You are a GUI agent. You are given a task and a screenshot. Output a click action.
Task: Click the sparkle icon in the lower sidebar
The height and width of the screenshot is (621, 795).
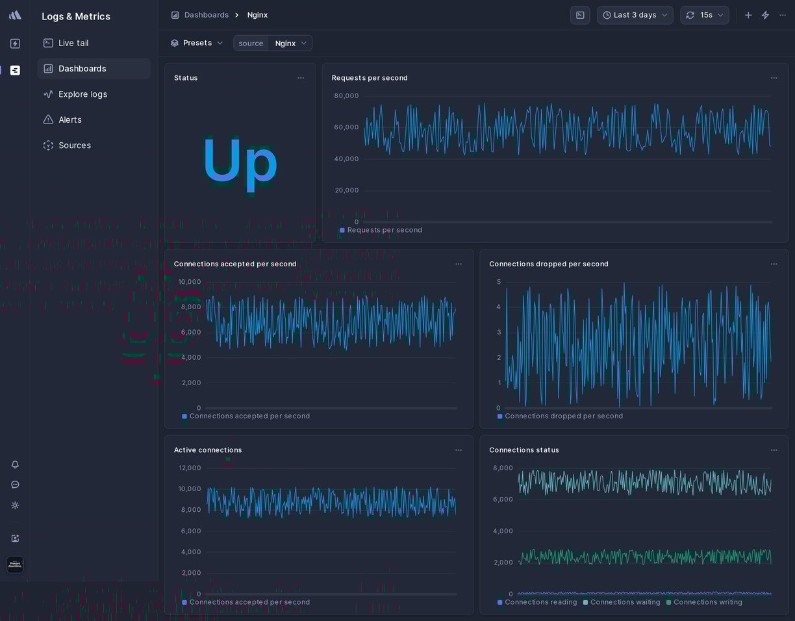pyautogui.click(x=15, y=505)
